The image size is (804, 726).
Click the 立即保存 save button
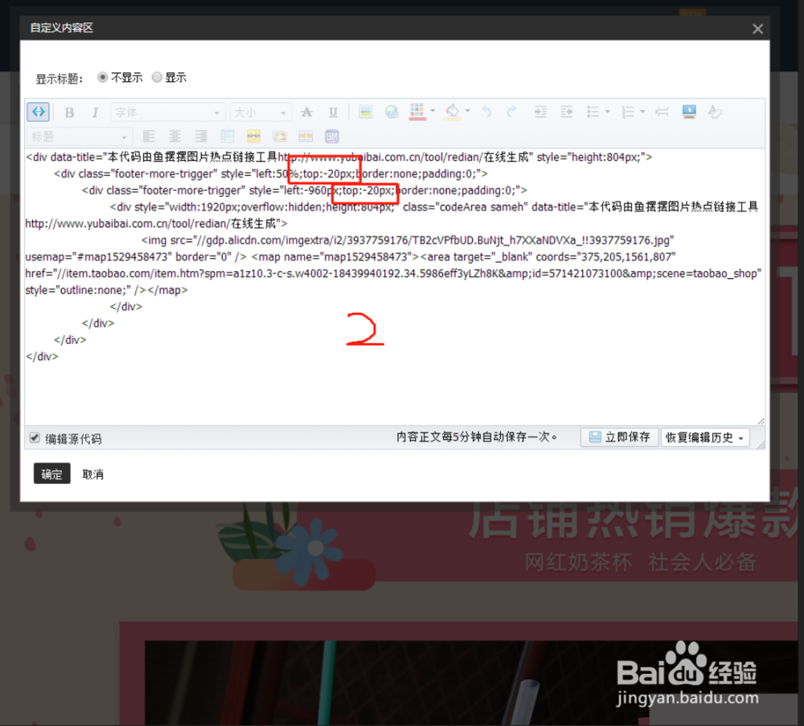[x=619, y=437]
